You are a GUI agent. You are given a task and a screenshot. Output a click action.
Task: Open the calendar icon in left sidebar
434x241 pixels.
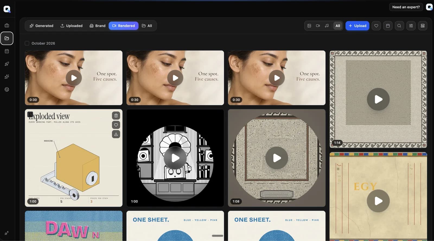(x=7, y=51)
